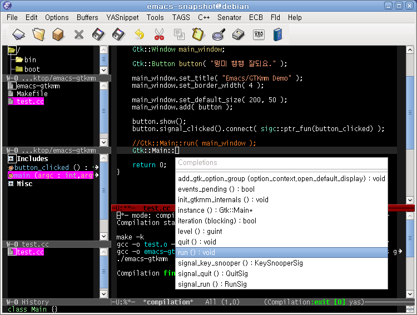
Task: Choose 'instance () : Gtk::Main*' completion
Action: tap(281, 210)
